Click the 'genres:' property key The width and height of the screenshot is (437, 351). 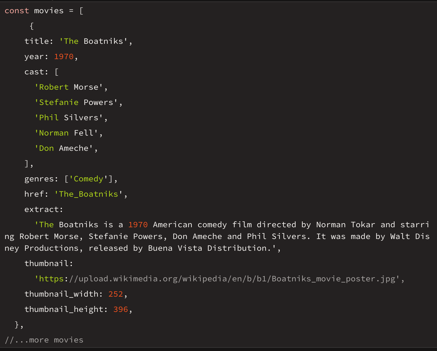[x=41, y=179]
